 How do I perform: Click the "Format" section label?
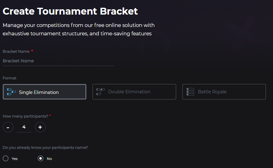10,78
